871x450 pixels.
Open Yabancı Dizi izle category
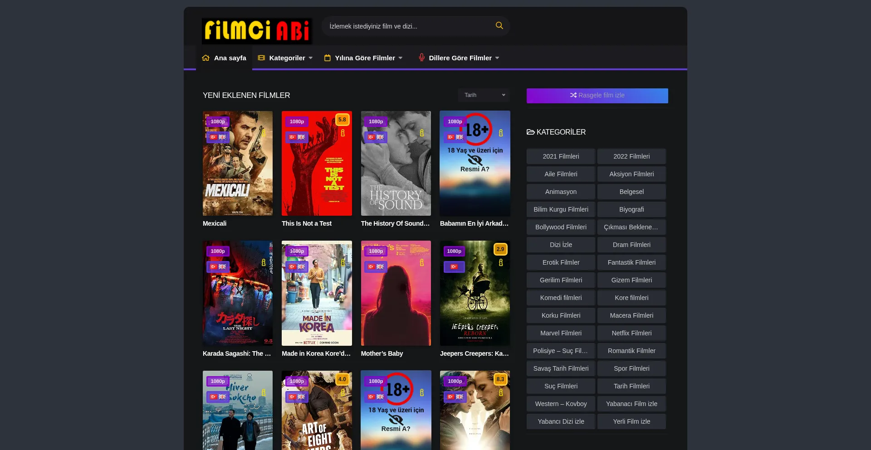tap(561, 421)
